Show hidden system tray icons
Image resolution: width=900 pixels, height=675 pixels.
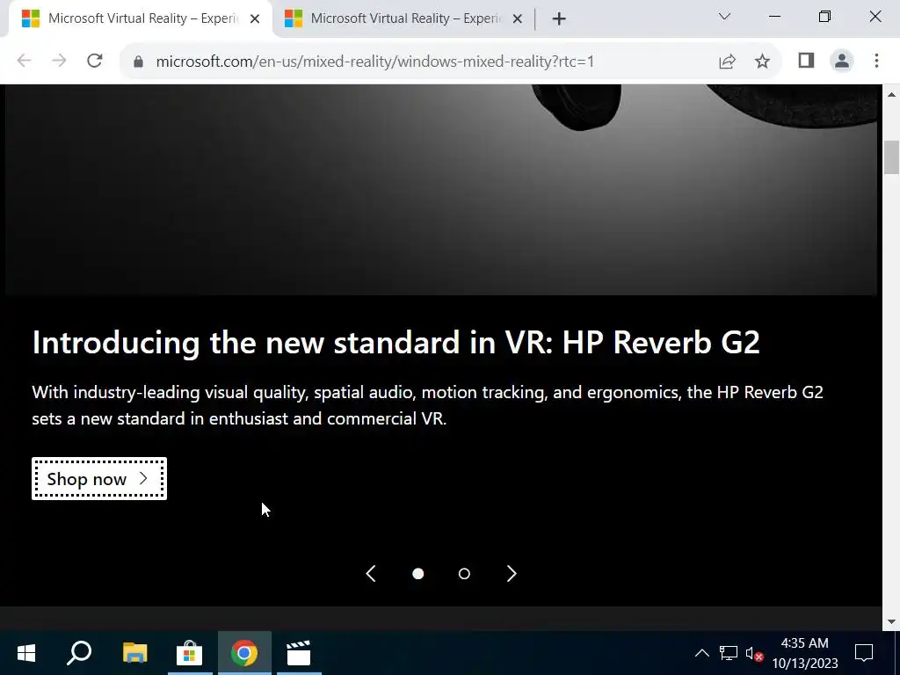point(702,653)
